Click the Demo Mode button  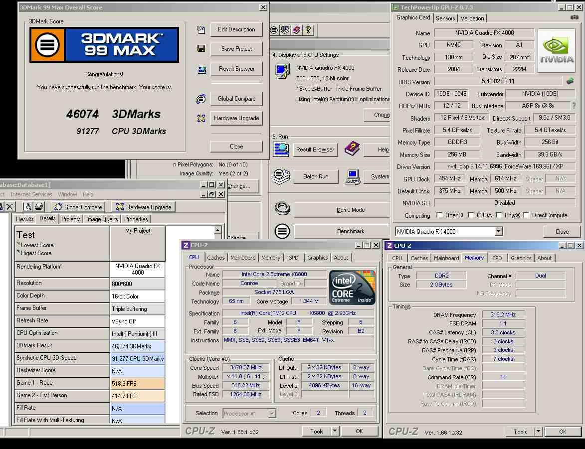(x=341, y=210)
